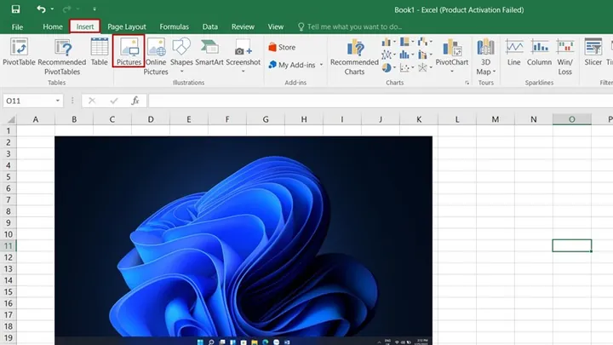This screenshot has width=613, height=345.
Task: Click the formula bar Enter checkmark
Action: (114, 101)
